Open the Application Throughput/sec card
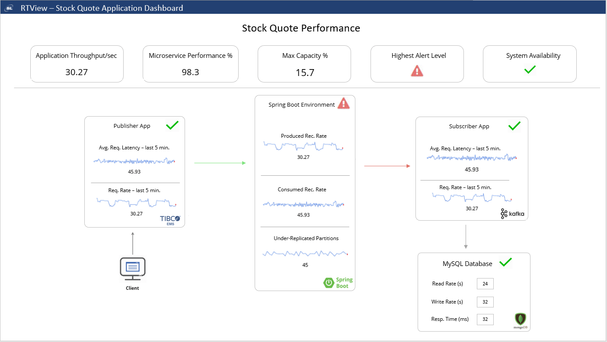607x342 pixels. click(x=77, y=63)
